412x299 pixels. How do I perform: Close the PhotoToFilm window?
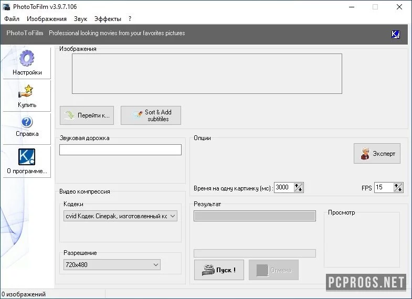coord(399,7)
